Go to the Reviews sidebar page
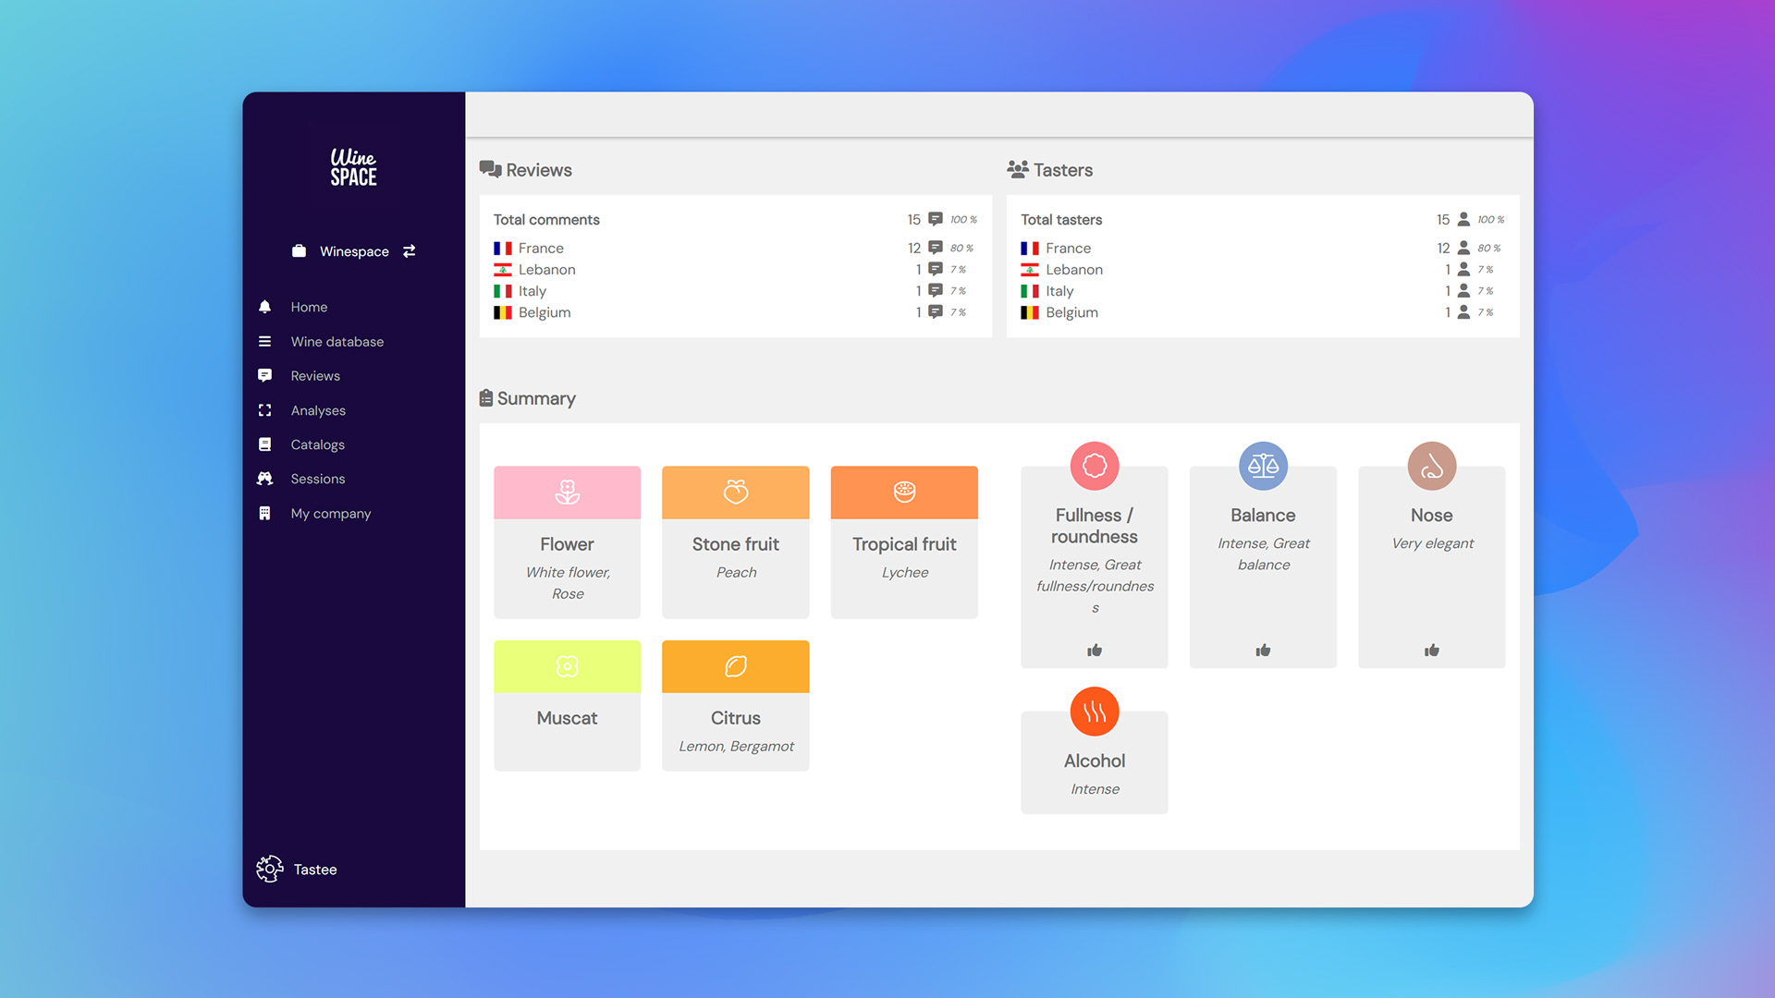This screenshot has height=998, width=1775. pos(315,376)
